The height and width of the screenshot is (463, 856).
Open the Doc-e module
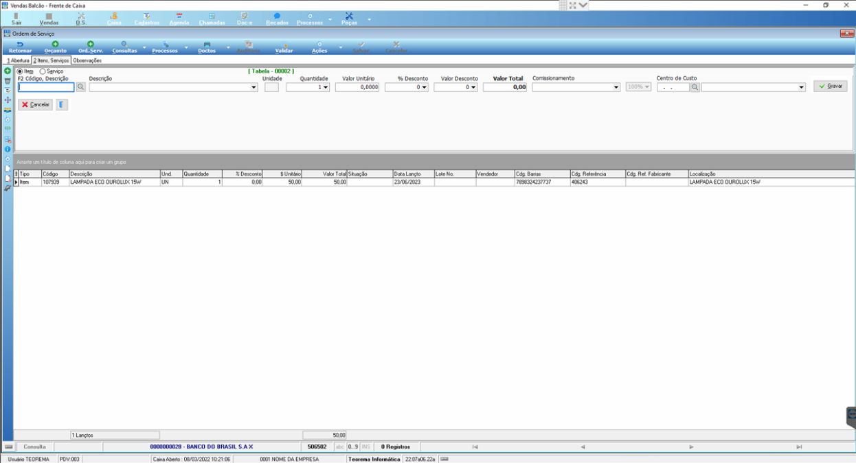click(x=244, y=19)
